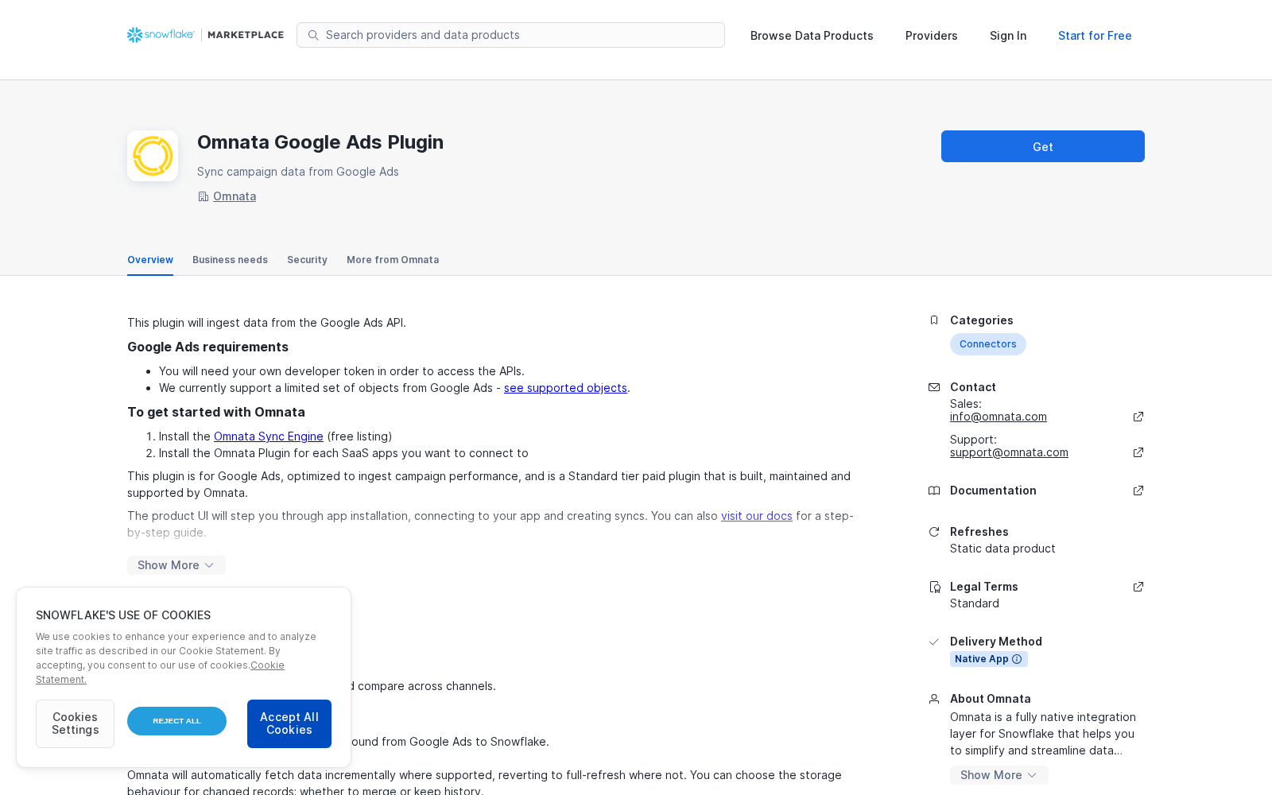Click the building icon beside Omnata provider
1272x795 pixels.
[203, 196]
